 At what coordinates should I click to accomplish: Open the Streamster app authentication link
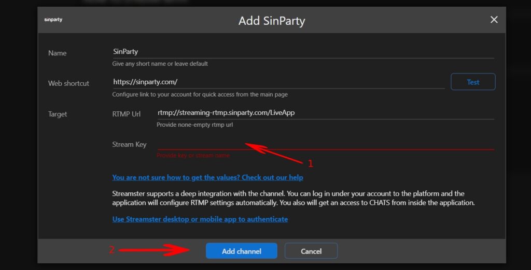(x=200, y=219)
